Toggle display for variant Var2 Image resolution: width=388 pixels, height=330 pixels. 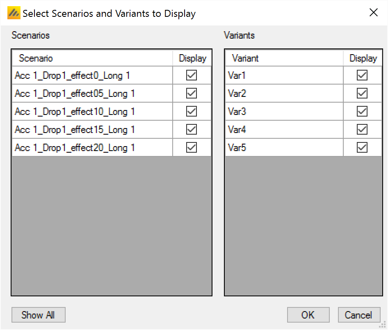click(362, 94)
